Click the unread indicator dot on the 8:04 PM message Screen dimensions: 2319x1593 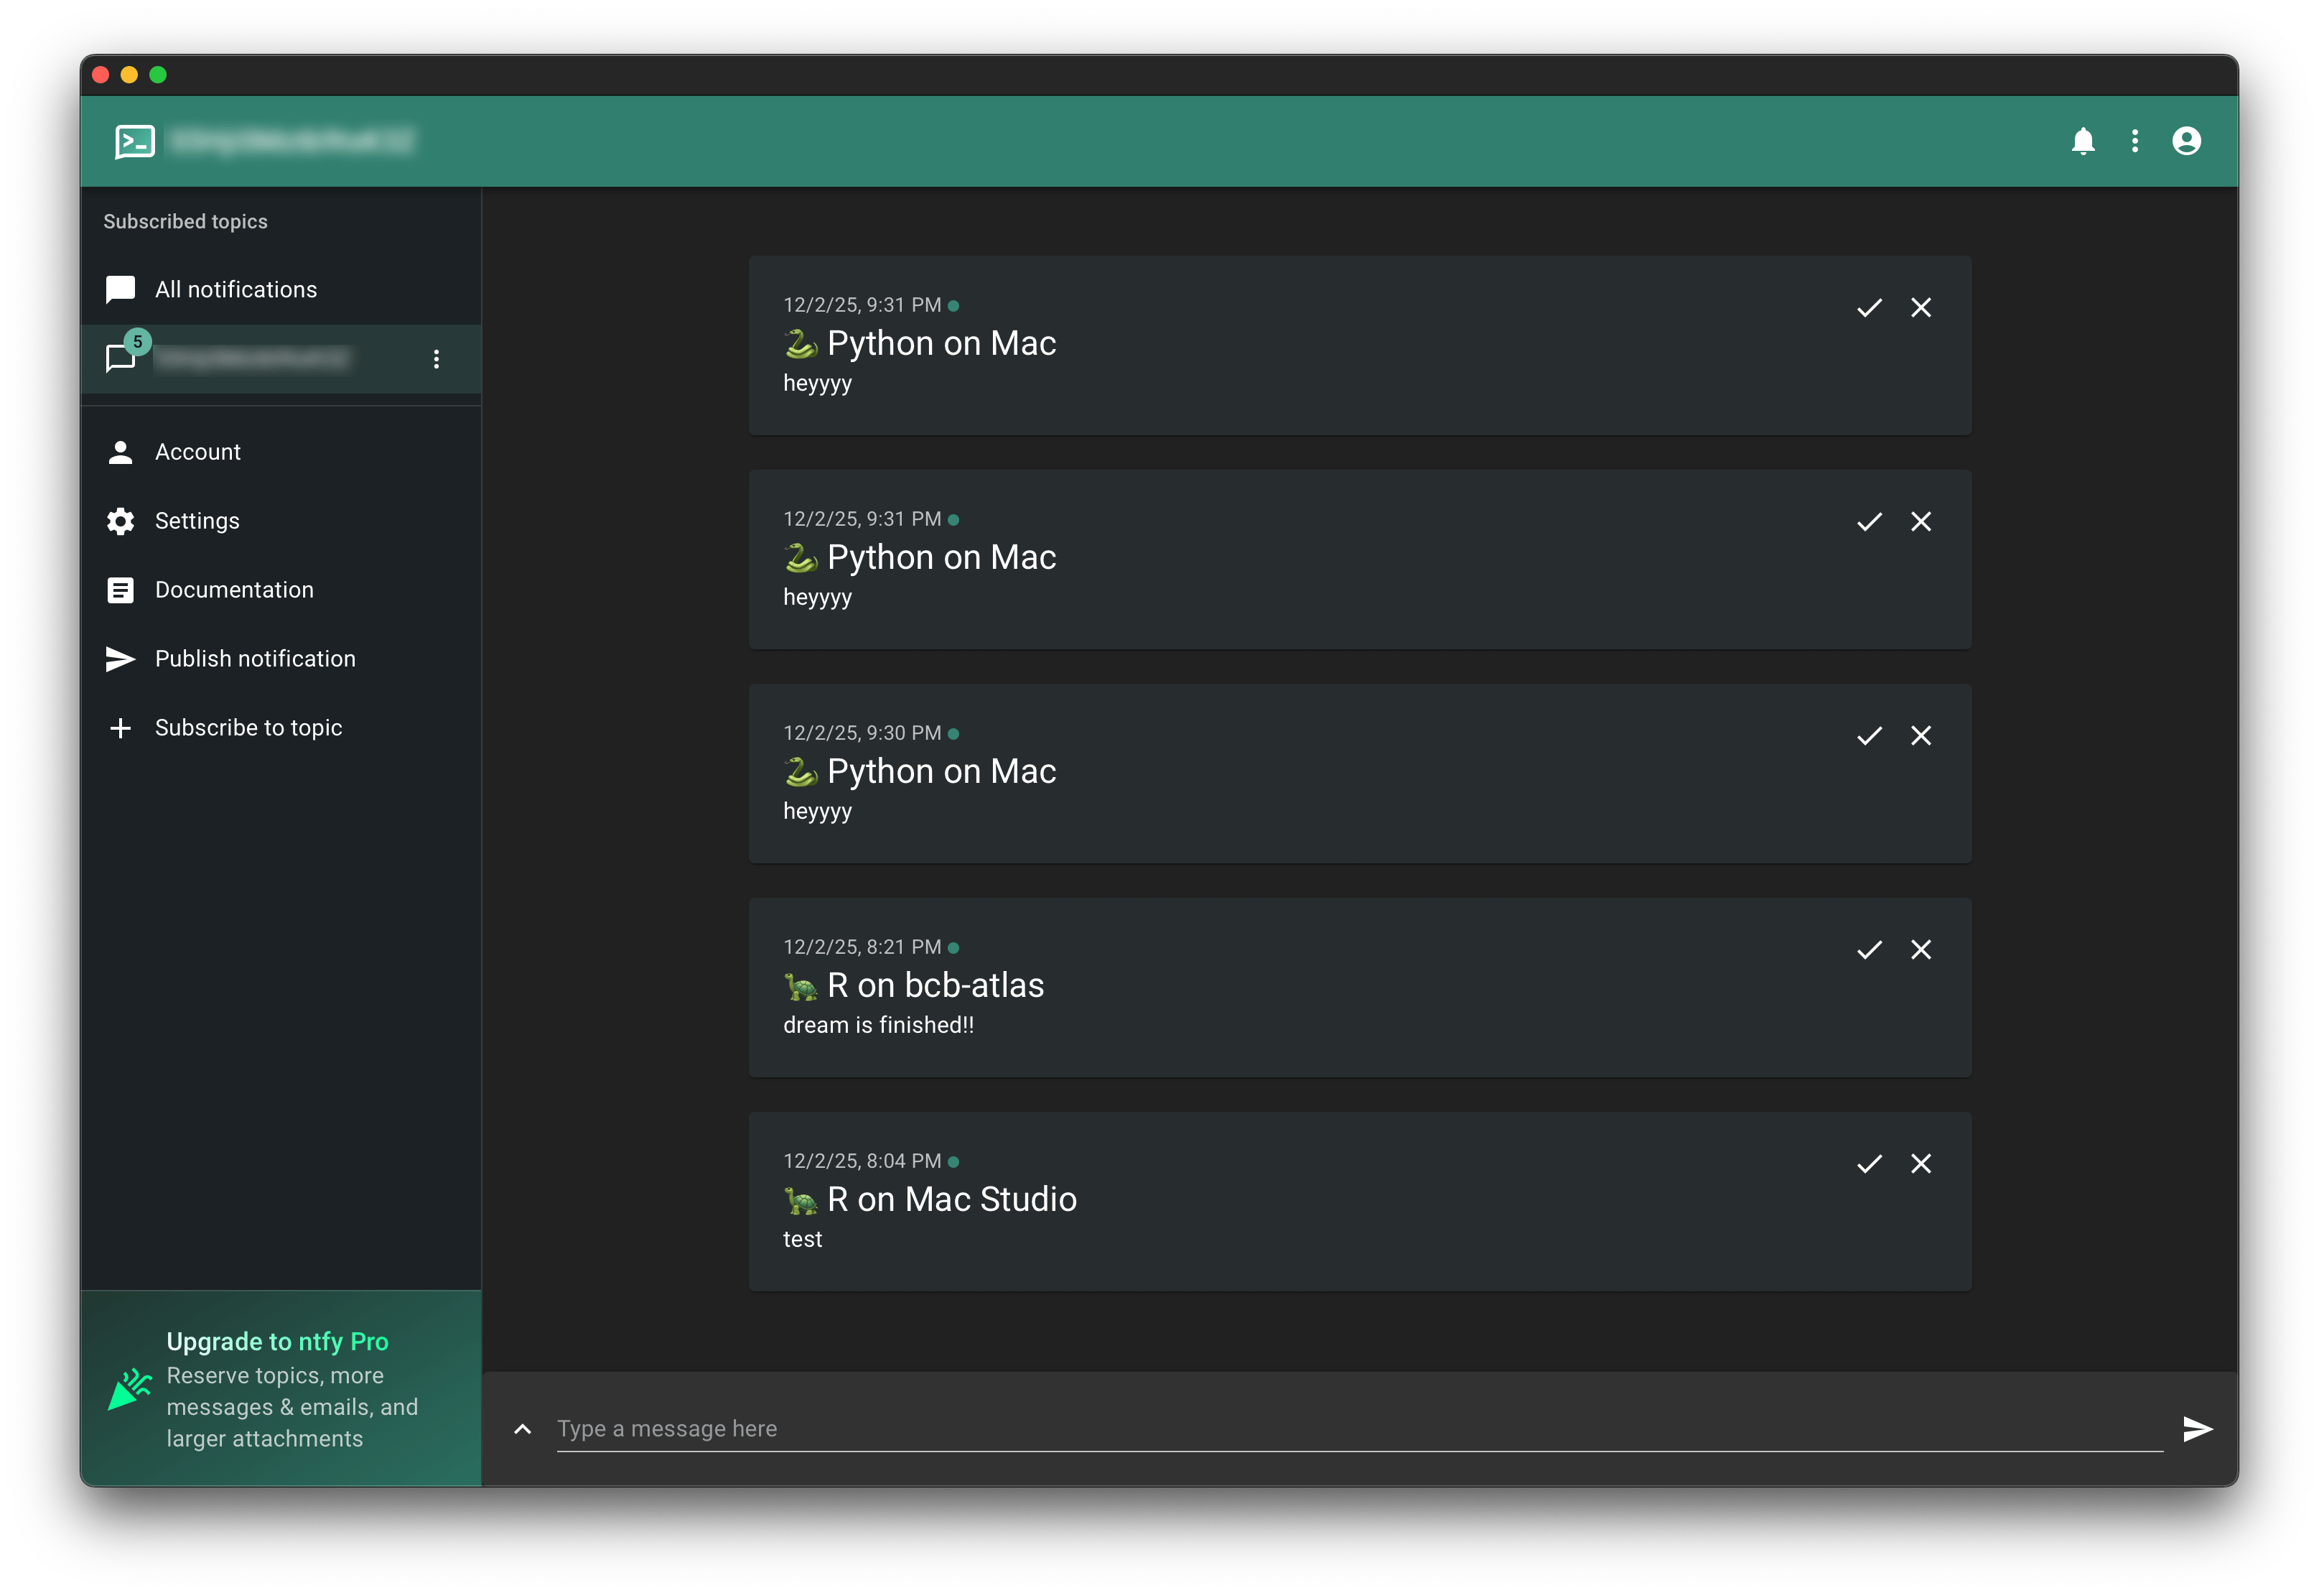pyautogui.click(x=955, y=1161)
